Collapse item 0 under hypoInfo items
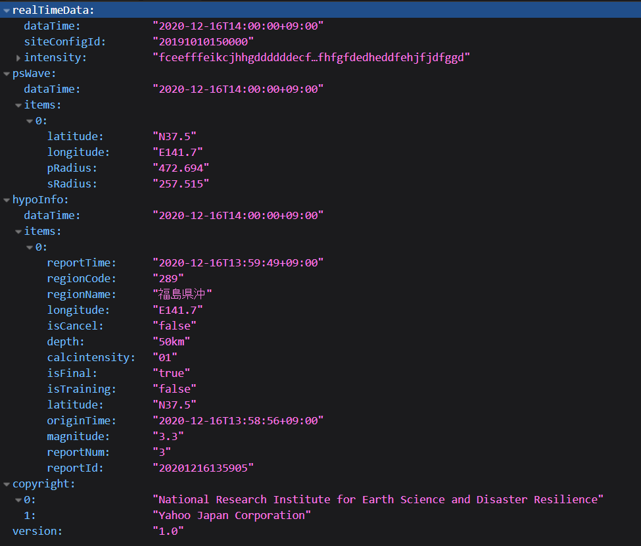The image size is (641, 546). [x=29, y=247]
